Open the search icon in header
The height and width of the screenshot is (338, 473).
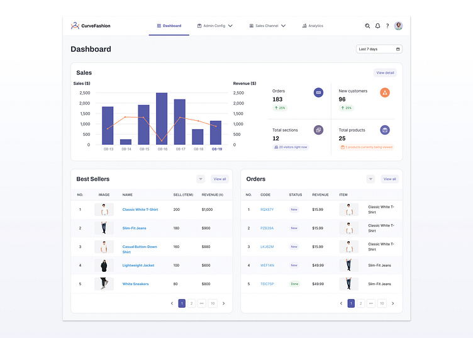click(367, 26)
